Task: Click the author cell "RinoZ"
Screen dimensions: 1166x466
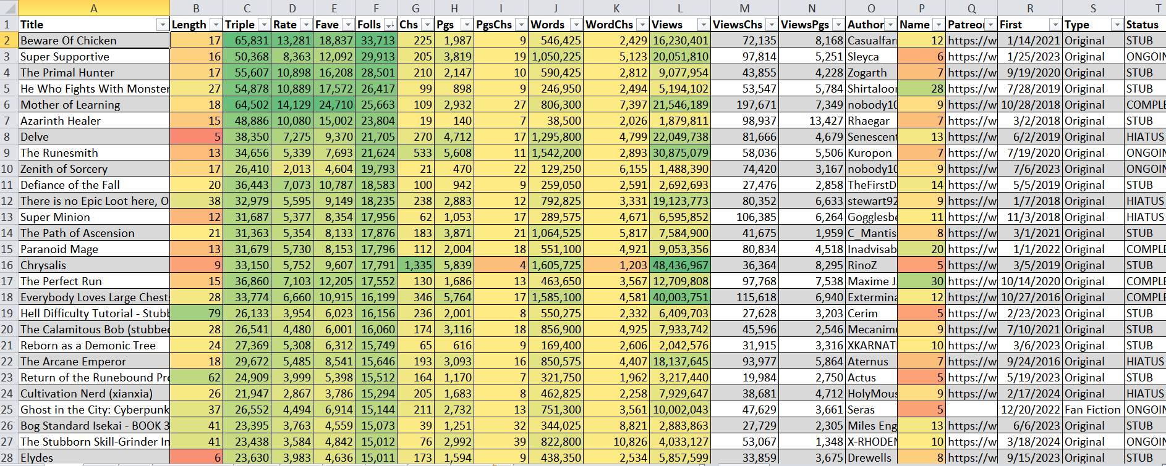Action: [871, 265]
